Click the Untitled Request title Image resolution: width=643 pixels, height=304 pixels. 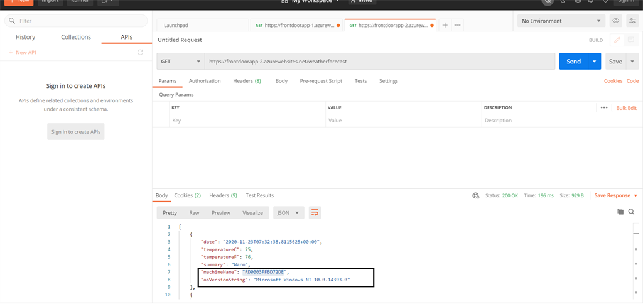(180, 40)
